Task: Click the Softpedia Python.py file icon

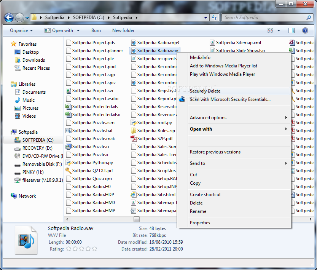Action: [69, 163]
